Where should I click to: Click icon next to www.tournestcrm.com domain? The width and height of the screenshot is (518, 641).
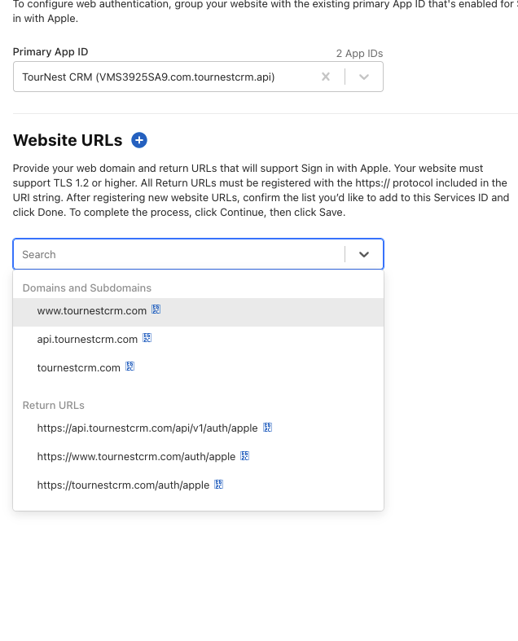point(156,310)
